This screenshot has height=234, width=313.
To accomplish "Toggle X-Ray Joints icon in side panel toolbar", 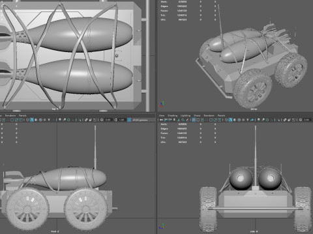I will click(x=293, y=120).
